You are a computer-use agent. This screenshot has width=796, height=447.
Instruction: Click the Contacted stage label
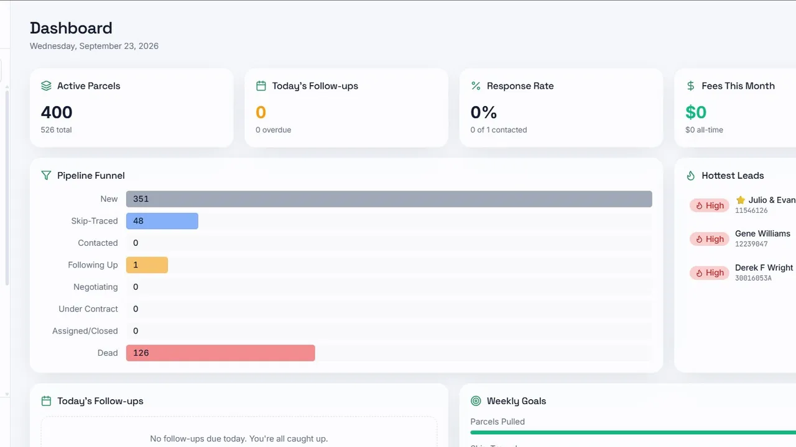click(x=98, y=243)
